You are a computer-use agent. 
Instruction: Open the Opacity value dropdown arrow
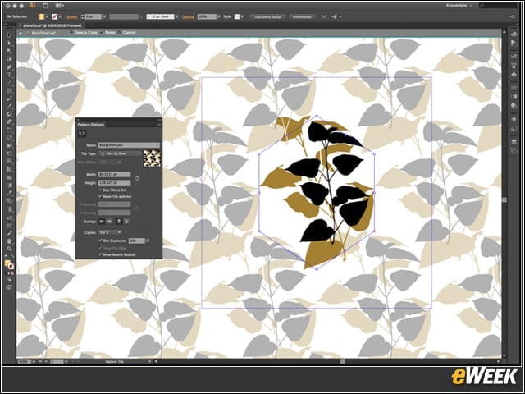click(219, 16)
